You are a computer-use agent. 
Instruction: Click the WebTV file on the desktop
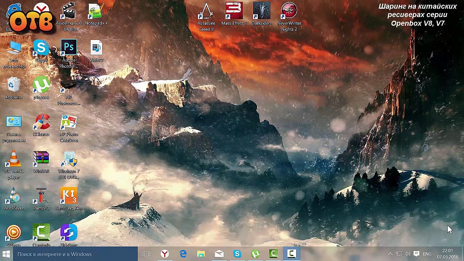(x=96, y=51)
